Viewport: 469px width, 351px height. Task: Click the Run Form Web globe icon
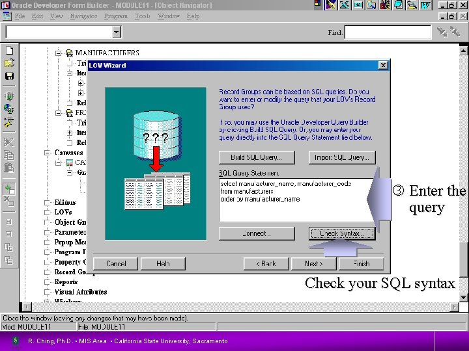[9, 109]
